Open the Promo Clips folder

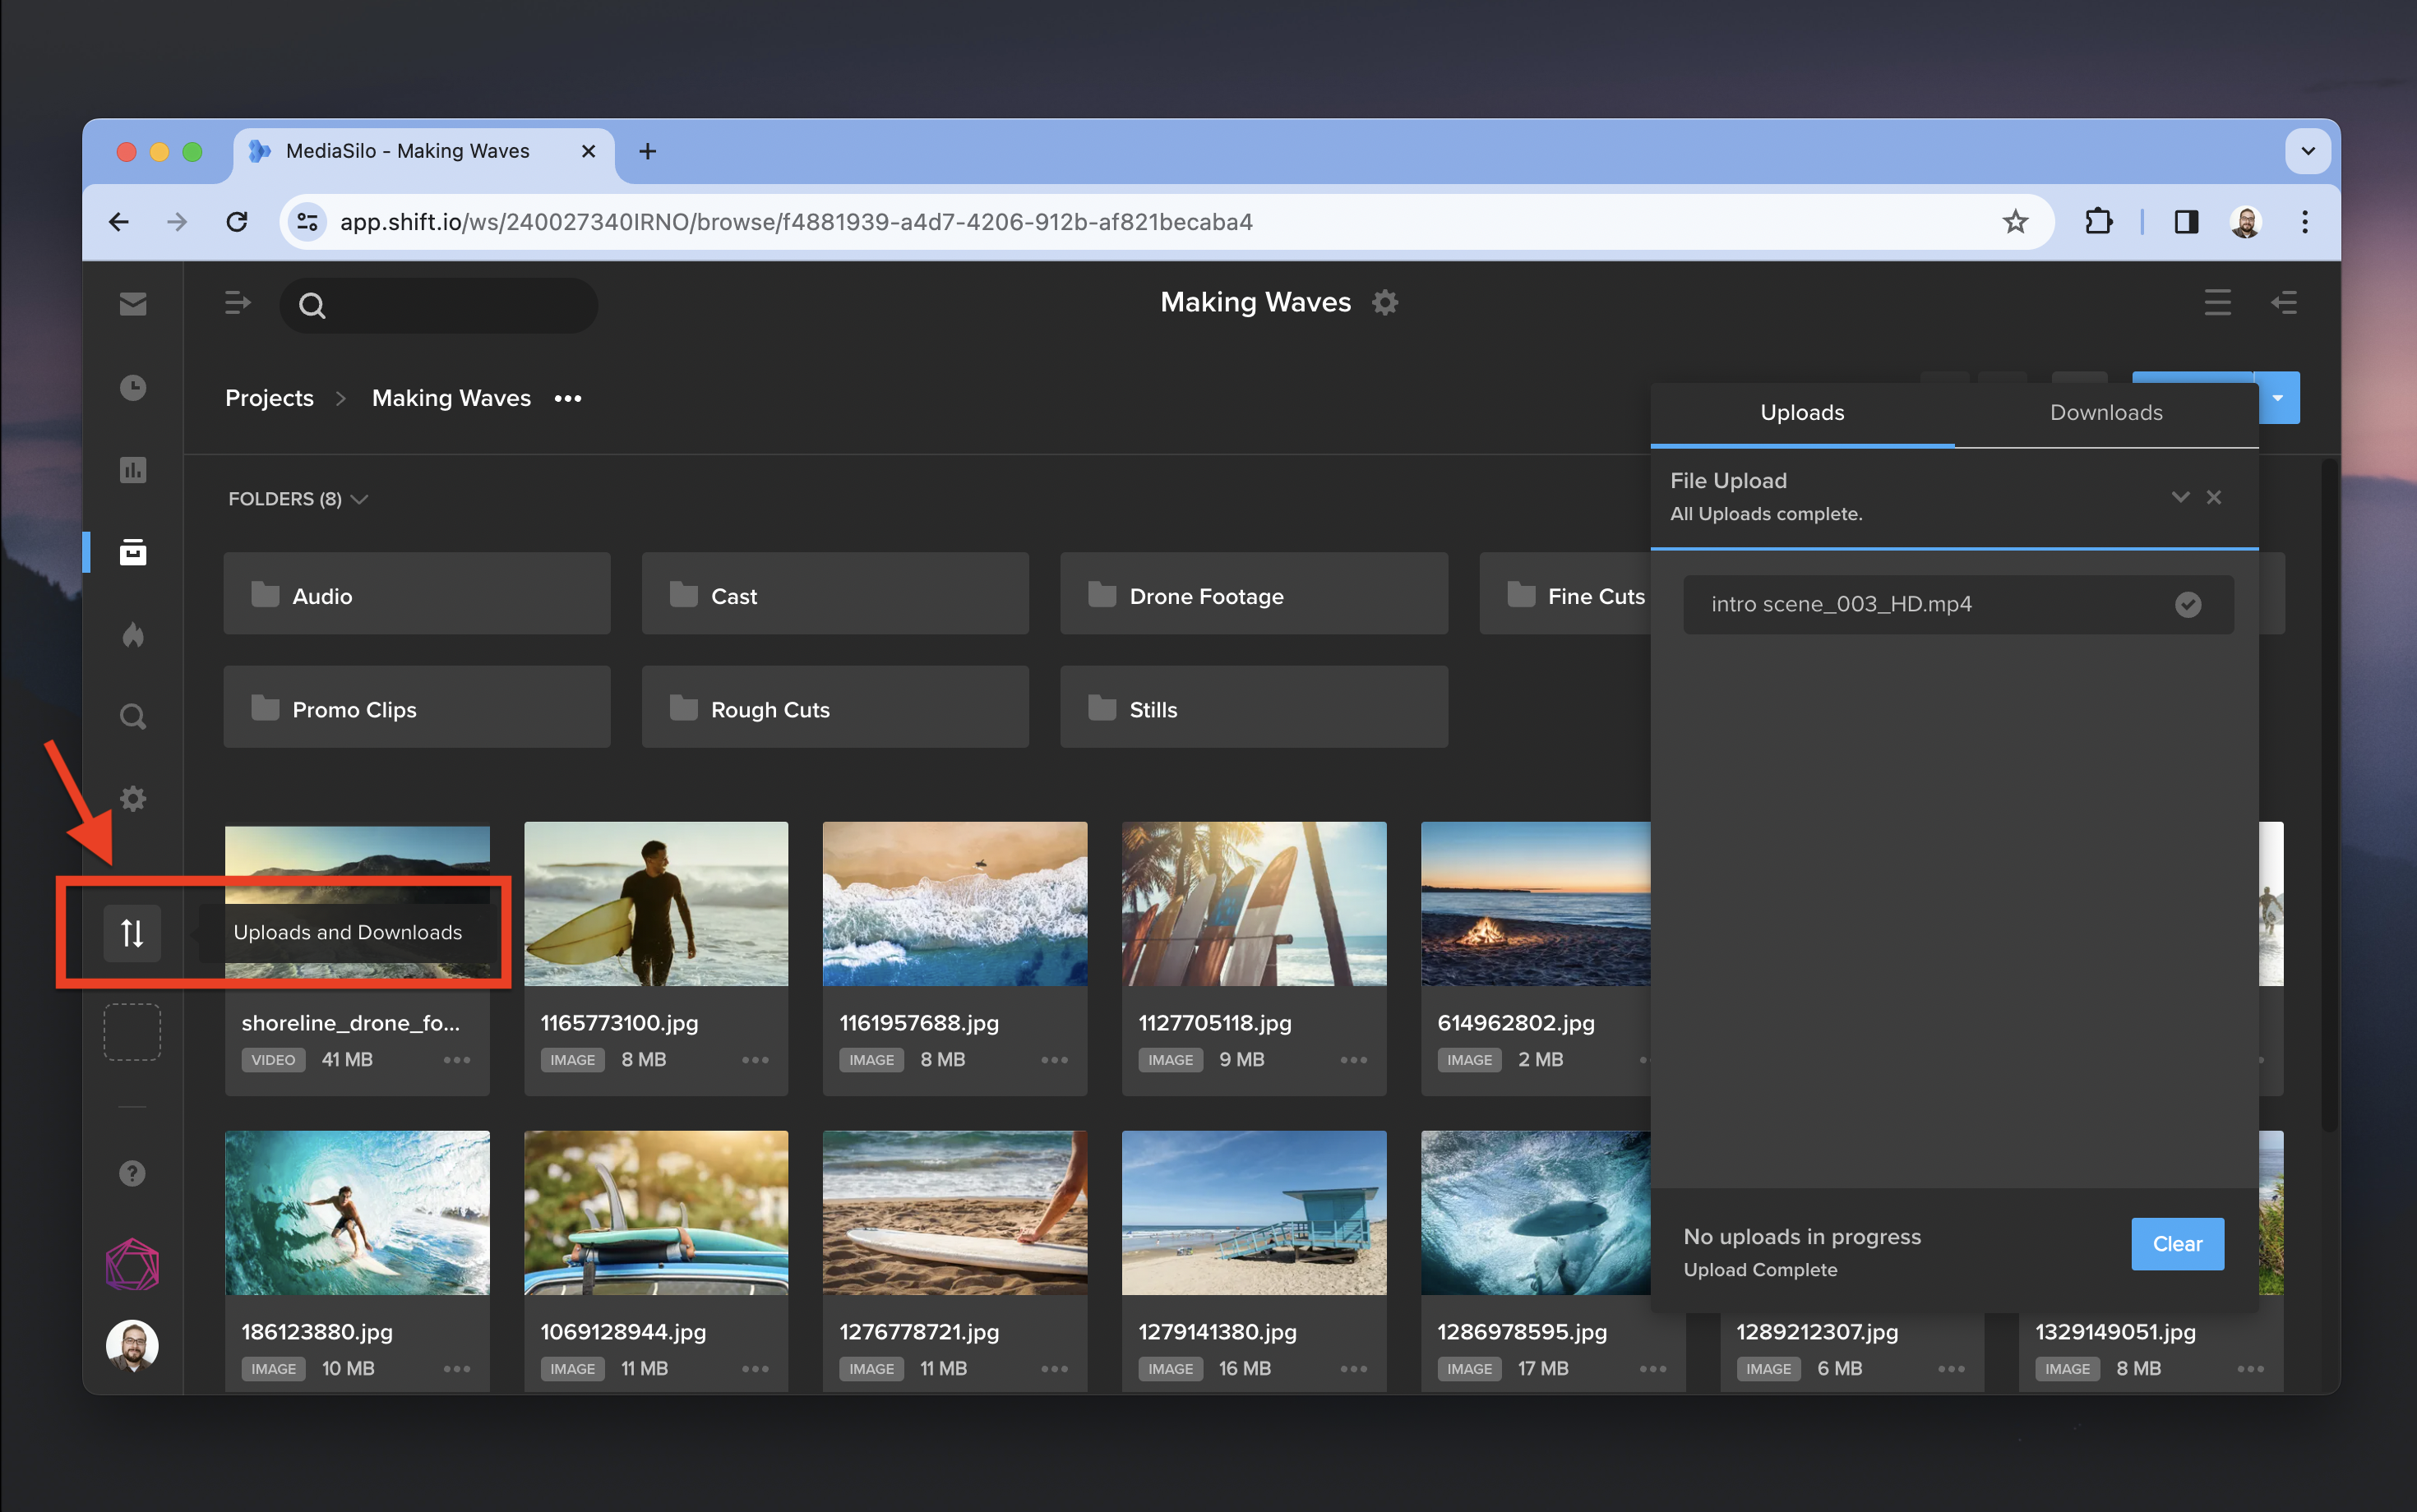click(416, 707)
